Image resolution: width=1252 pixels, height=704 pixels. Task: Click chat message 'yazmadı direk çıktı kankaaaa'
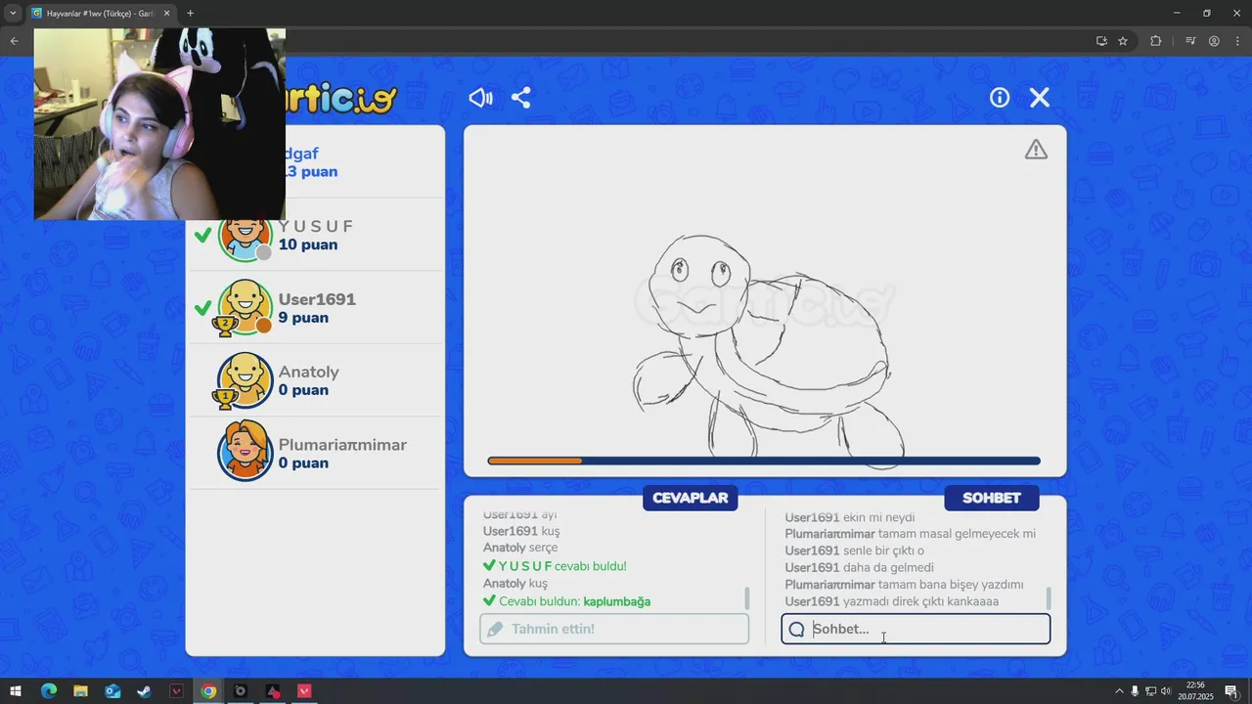click(x=920, y=601)
